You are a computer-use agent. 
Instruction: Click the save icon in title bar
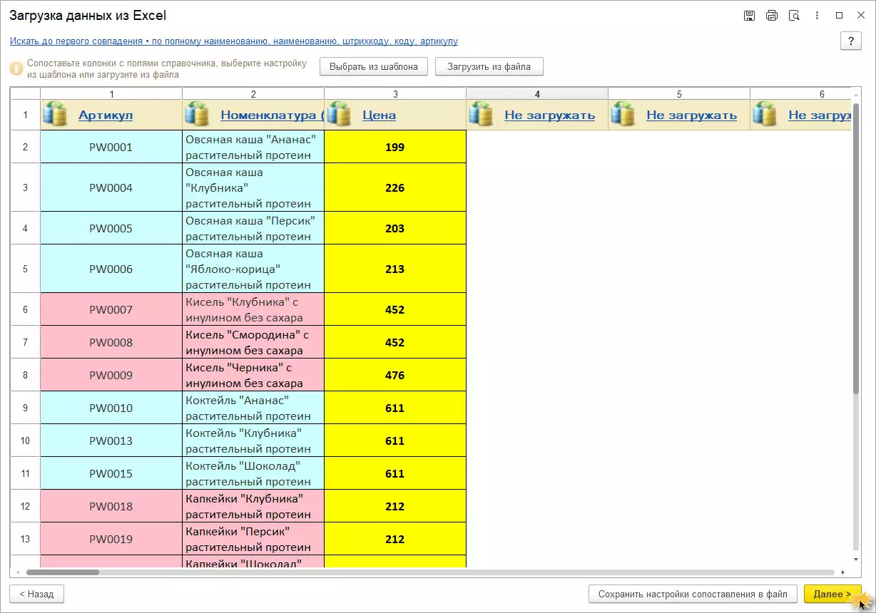coord(749,16)
